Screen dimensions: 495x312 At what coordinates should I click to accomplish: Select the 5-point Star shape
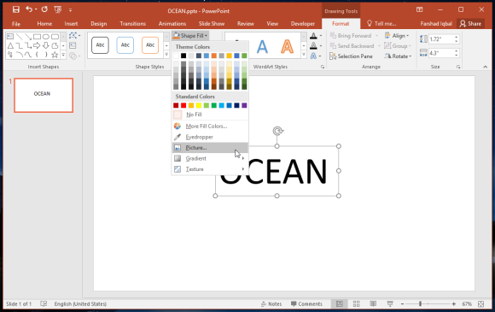tap(55, 55)
